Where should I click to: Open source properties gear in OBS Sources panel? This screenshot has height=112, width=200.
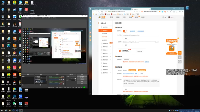[x=40, y=85]
